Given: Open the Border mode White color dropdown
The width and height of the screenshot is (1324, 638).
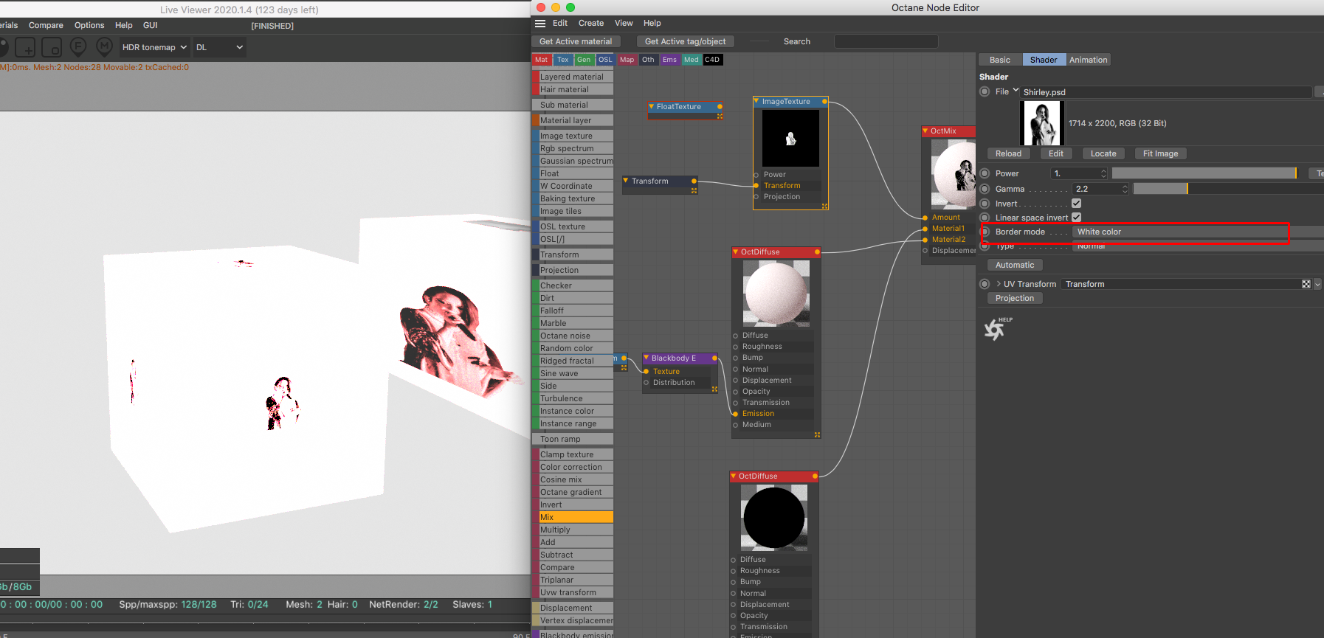Looking at the screenshot, I should (x=1197, y=232).
